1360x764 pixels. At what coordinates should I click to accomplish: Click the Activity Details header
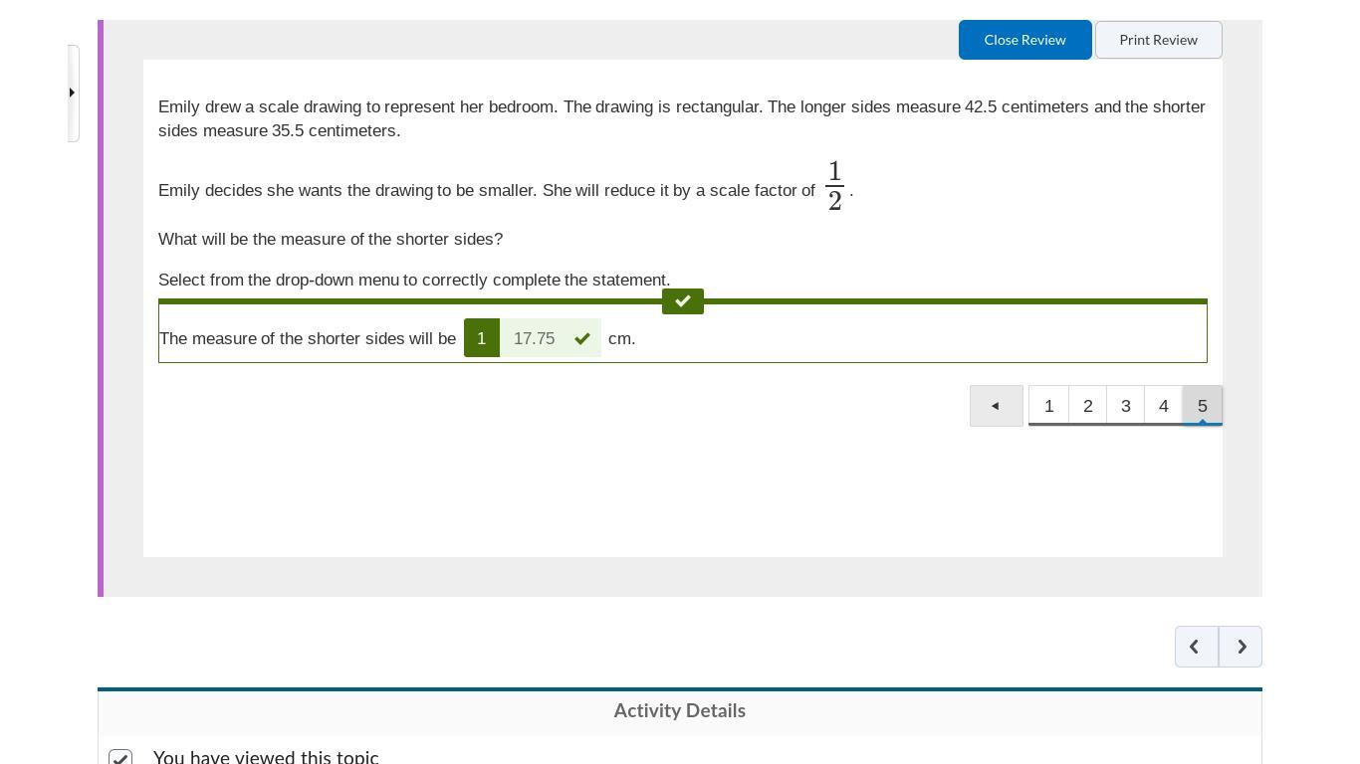point(679,711)
